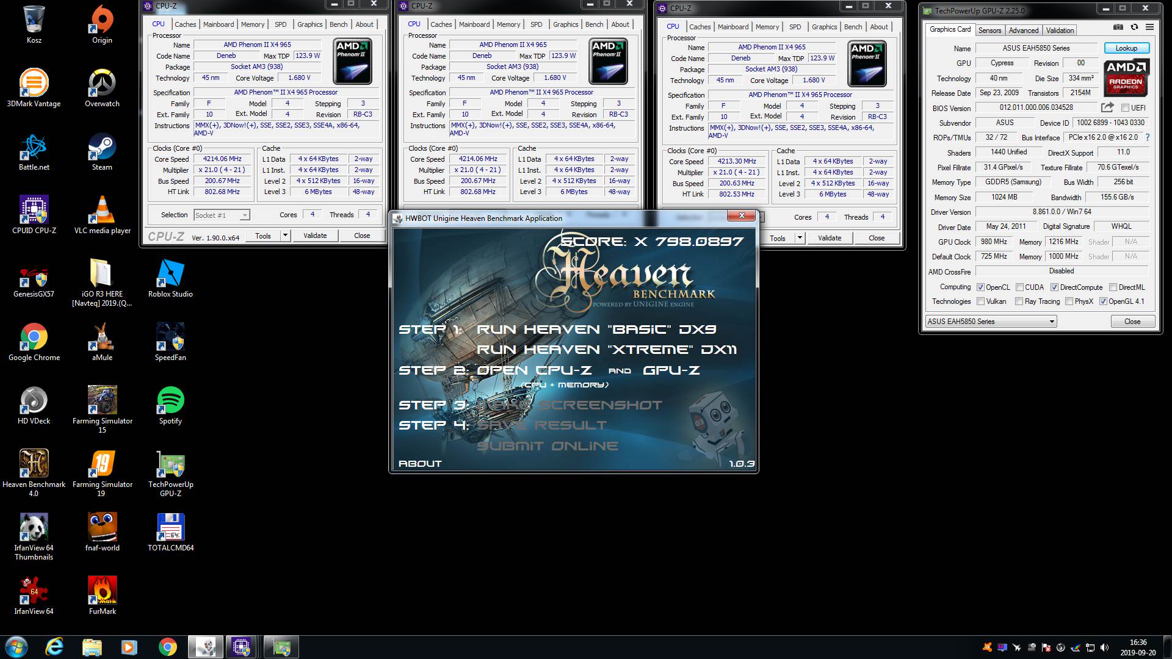Open the Steam desktop shortcut
The height and width of the screenshot is (659, 1172).
[102, 151]
